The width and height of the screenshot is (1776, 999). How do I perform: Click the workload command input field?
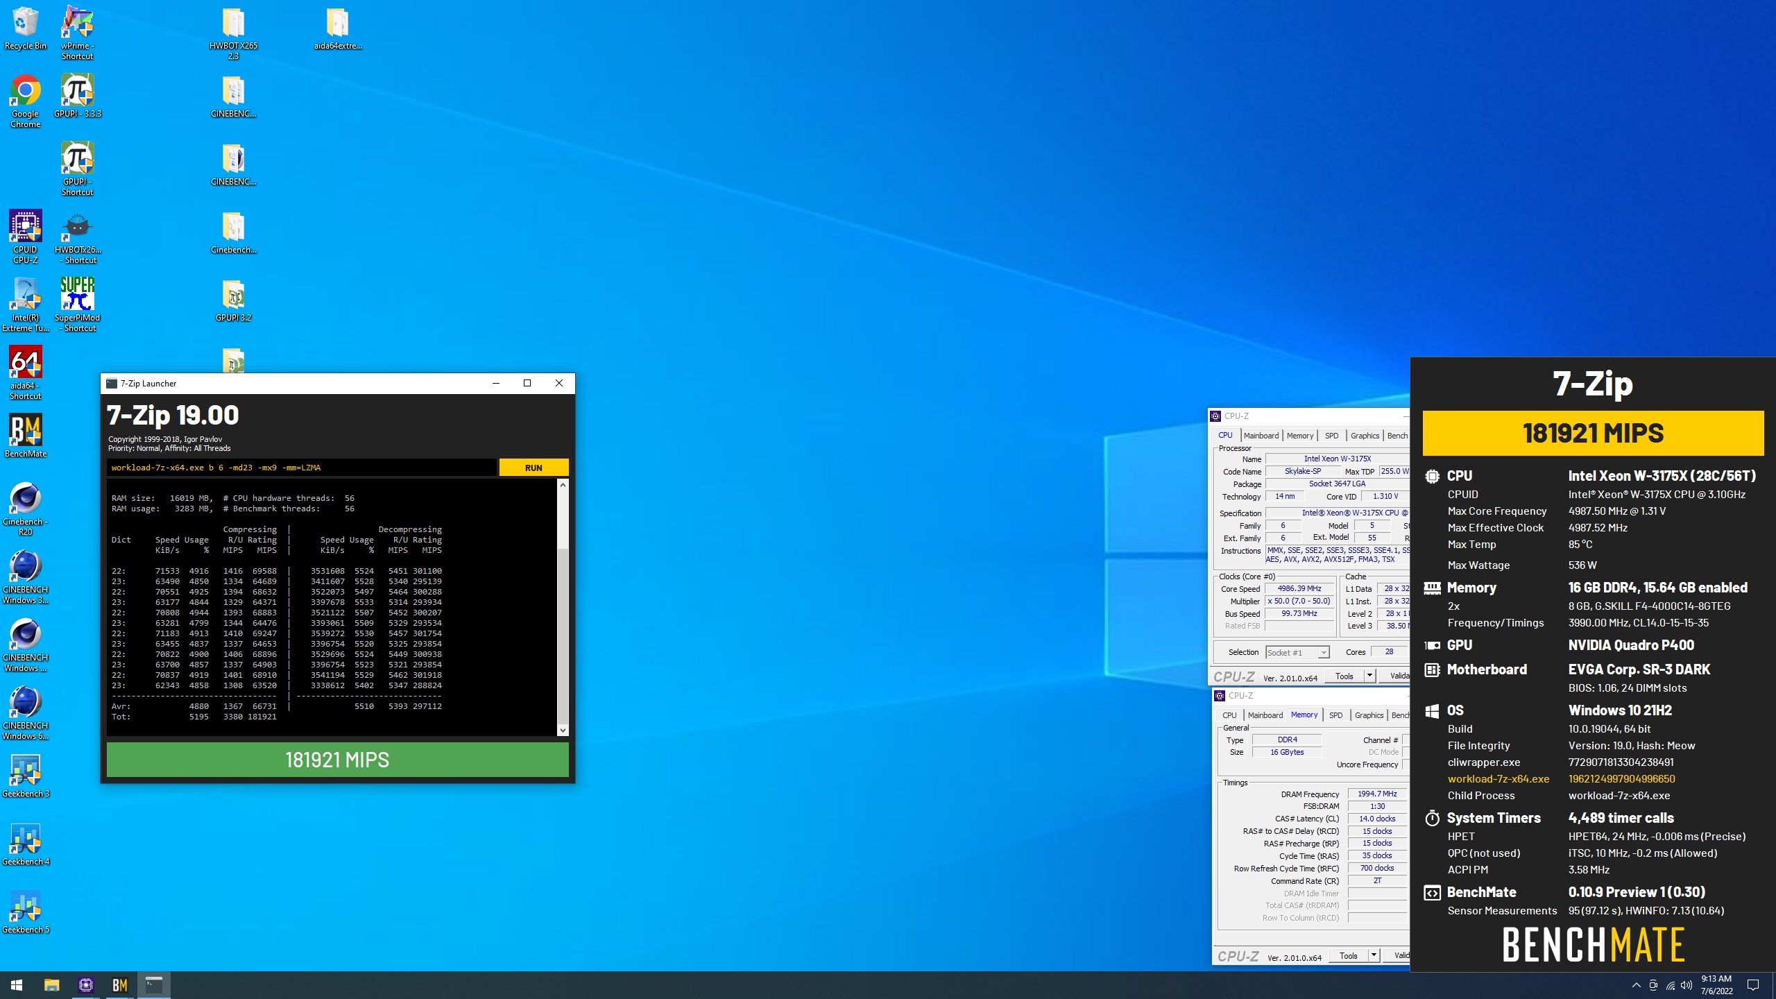302,468
